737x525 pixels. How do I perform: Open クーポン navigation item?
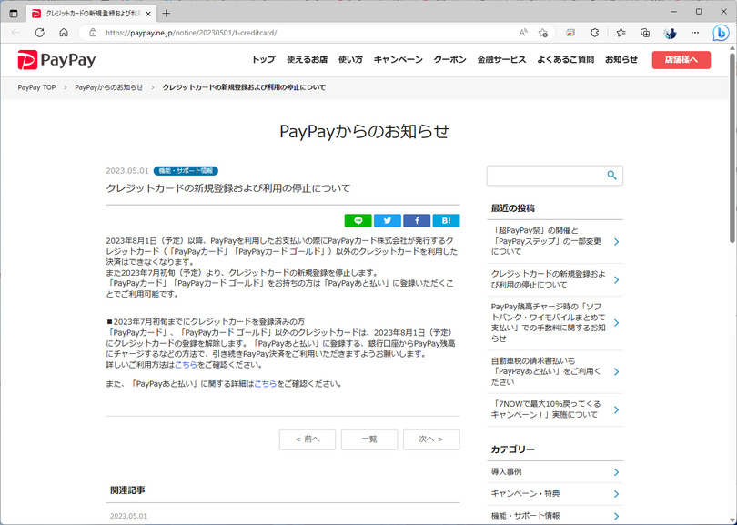[x=449, y=60]
